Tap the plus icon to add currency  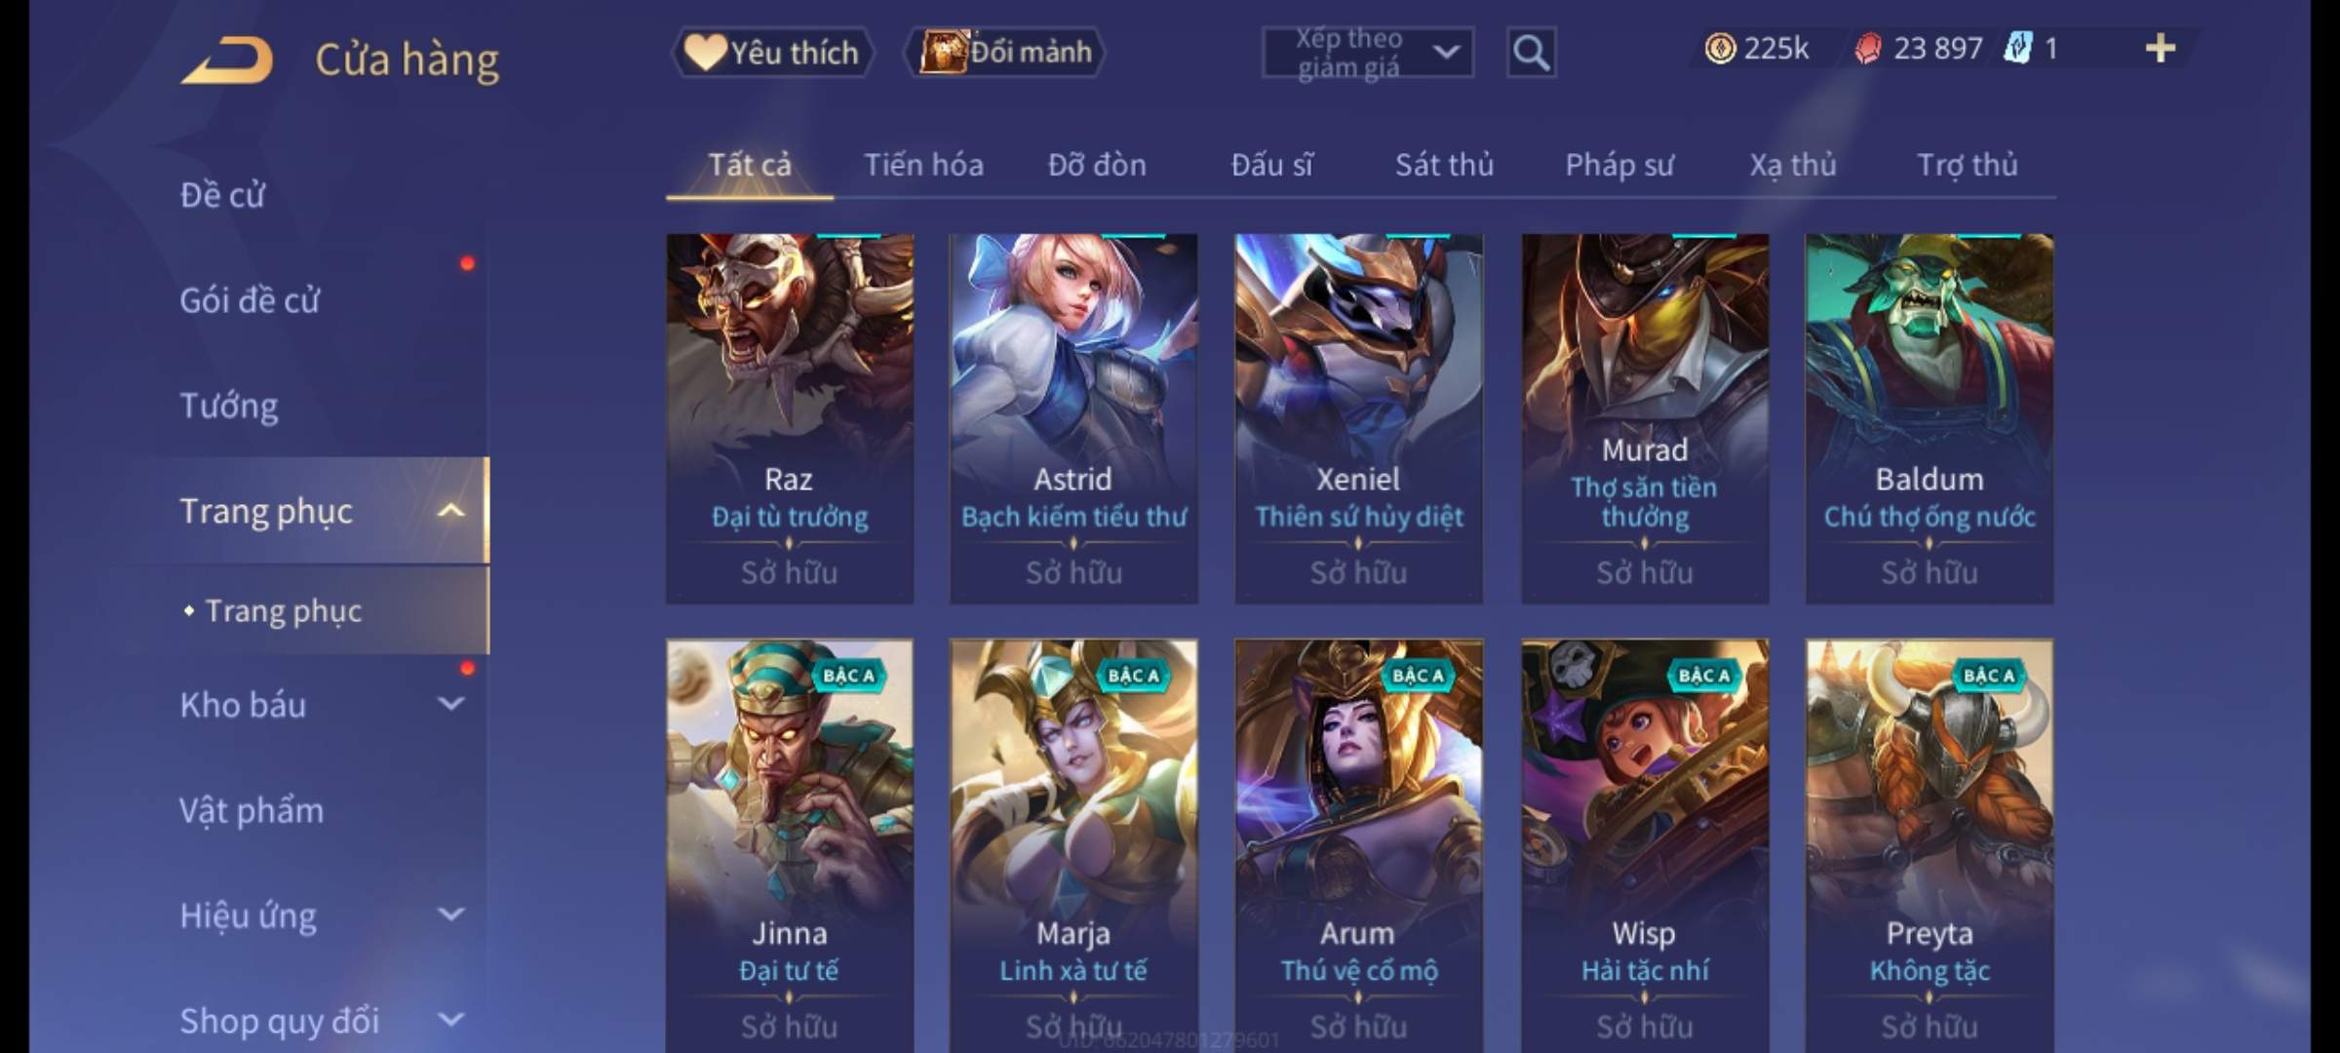[x=2161, y=49]
